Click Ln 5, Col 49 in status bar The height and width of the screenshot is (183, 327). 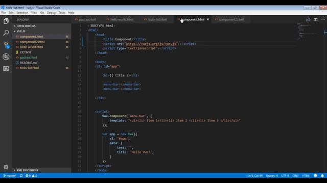[255, 175]
